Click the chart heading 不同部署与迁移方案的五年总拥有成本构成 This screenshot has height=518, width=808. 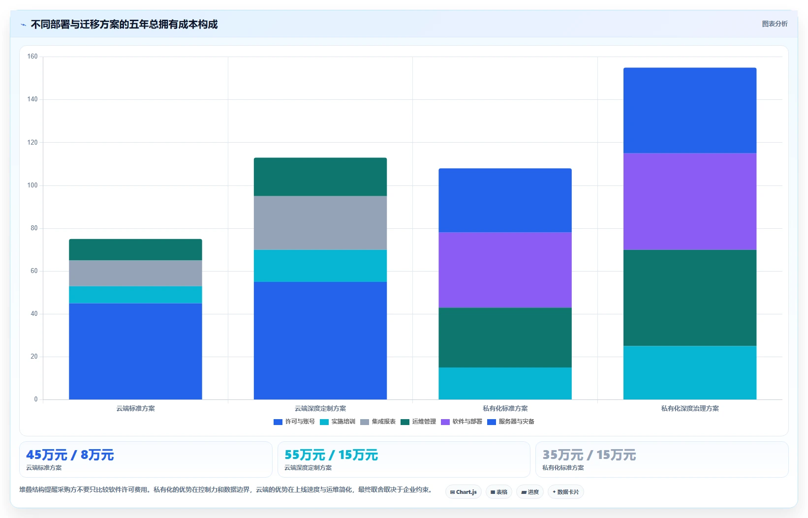[x=124, y=25]
